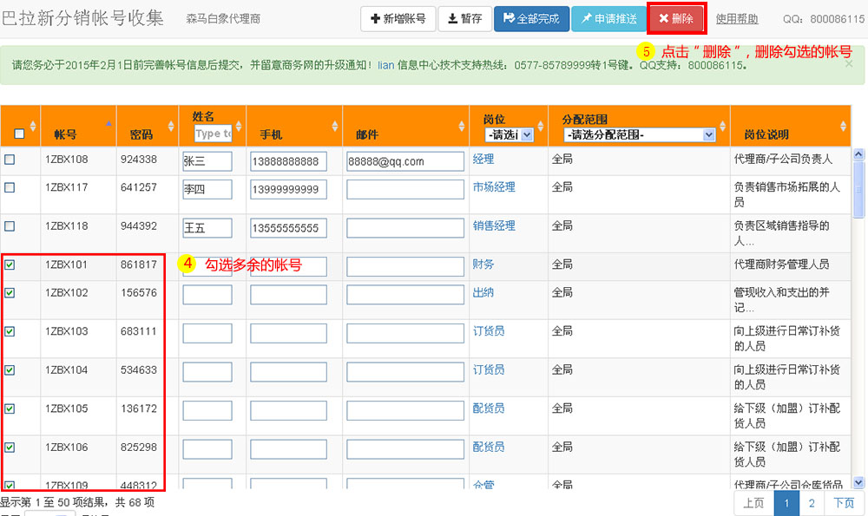Check the box for account 1ZBX117
868x516 pixels.
10,187
